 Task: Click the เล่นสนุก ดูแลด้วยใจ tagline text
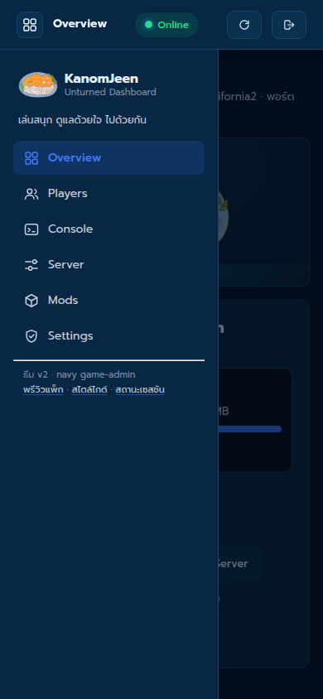click(x=83, y=120)
